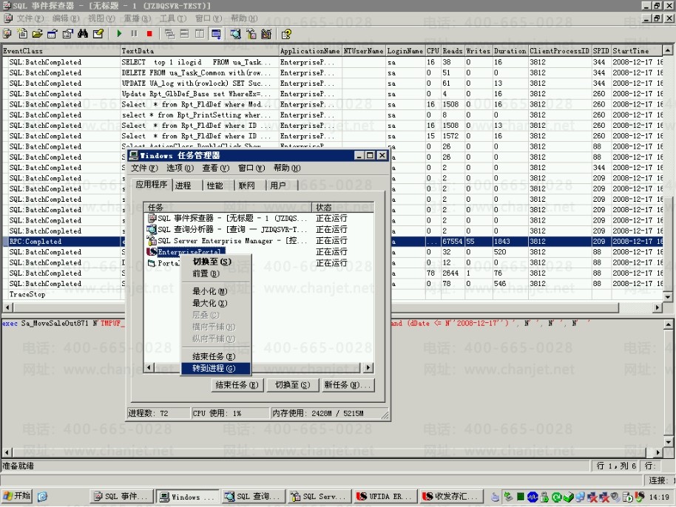This screenshot has width=676, height=507.
Task: Toggle the auto-scroll window toolbar icon
Action: (216, 33)
